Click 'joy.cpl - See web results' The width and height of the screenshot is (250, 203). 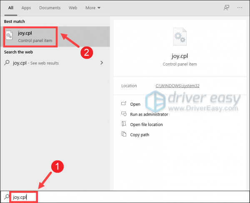(36, 63)
